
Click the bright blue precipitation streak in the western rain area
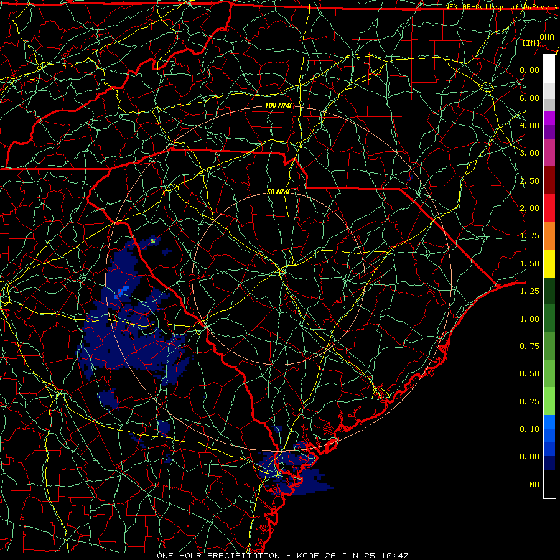click(122, 291)
